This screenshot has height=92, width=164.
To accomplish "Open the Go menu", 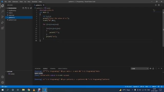I will tap(25, 2).
